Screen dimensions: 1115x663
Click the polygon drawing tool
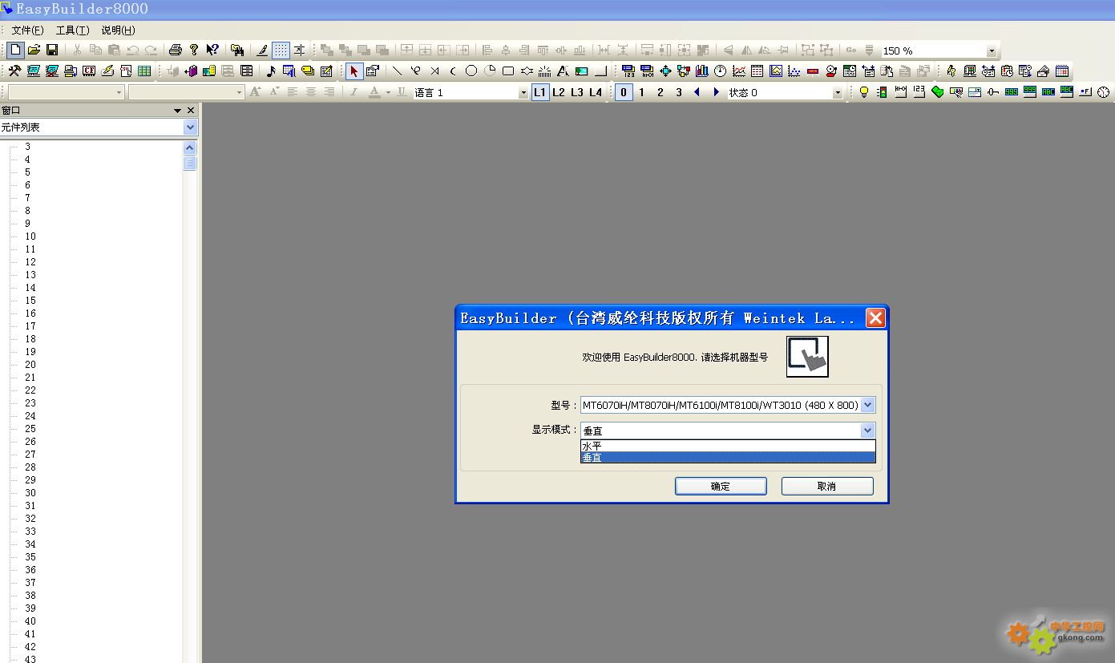527,71
